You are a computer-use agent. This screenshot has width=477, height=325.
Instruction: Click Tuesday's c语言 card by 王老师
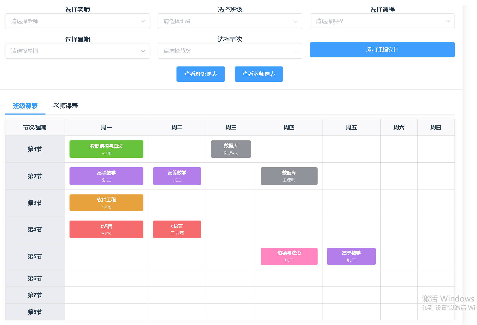(177, 229)
